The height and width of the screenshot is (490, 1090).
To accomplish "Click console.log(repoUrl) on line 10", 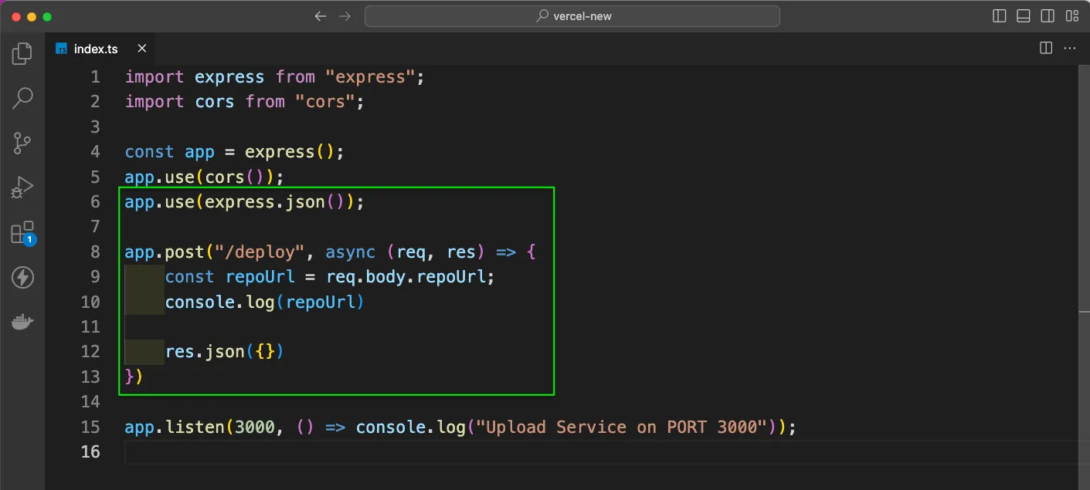I will [x=264, y=302].
